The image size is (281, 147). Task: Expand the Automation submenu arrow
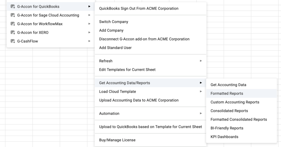tap(201, 113)
